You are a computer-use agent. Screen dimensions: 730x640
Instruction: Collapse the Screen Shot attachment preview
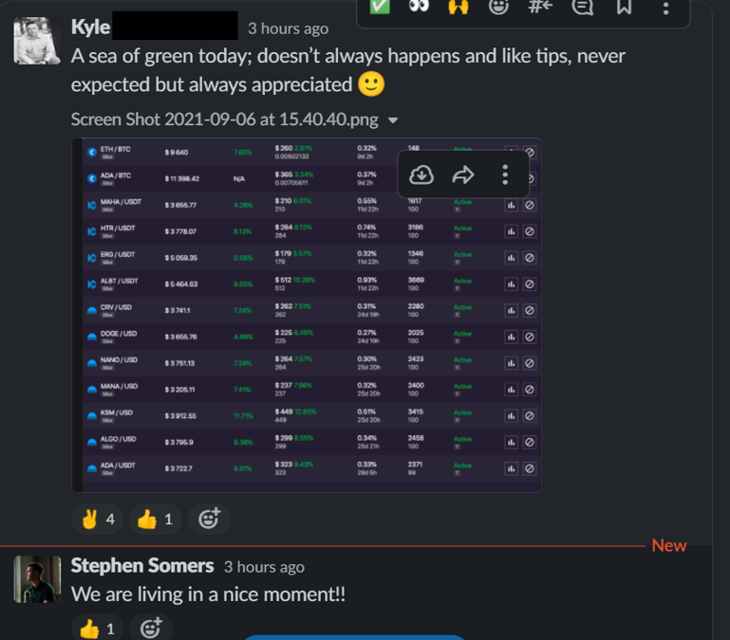[x=393, y=120]
